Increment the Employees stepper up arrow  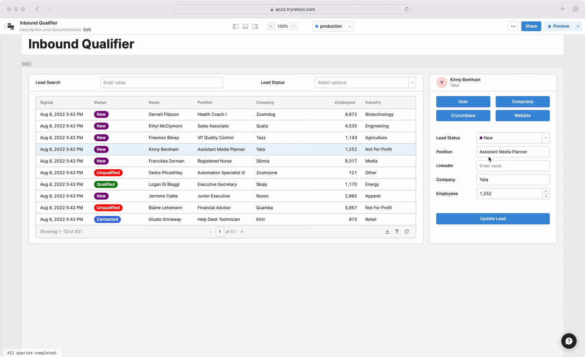pos(545,191)
